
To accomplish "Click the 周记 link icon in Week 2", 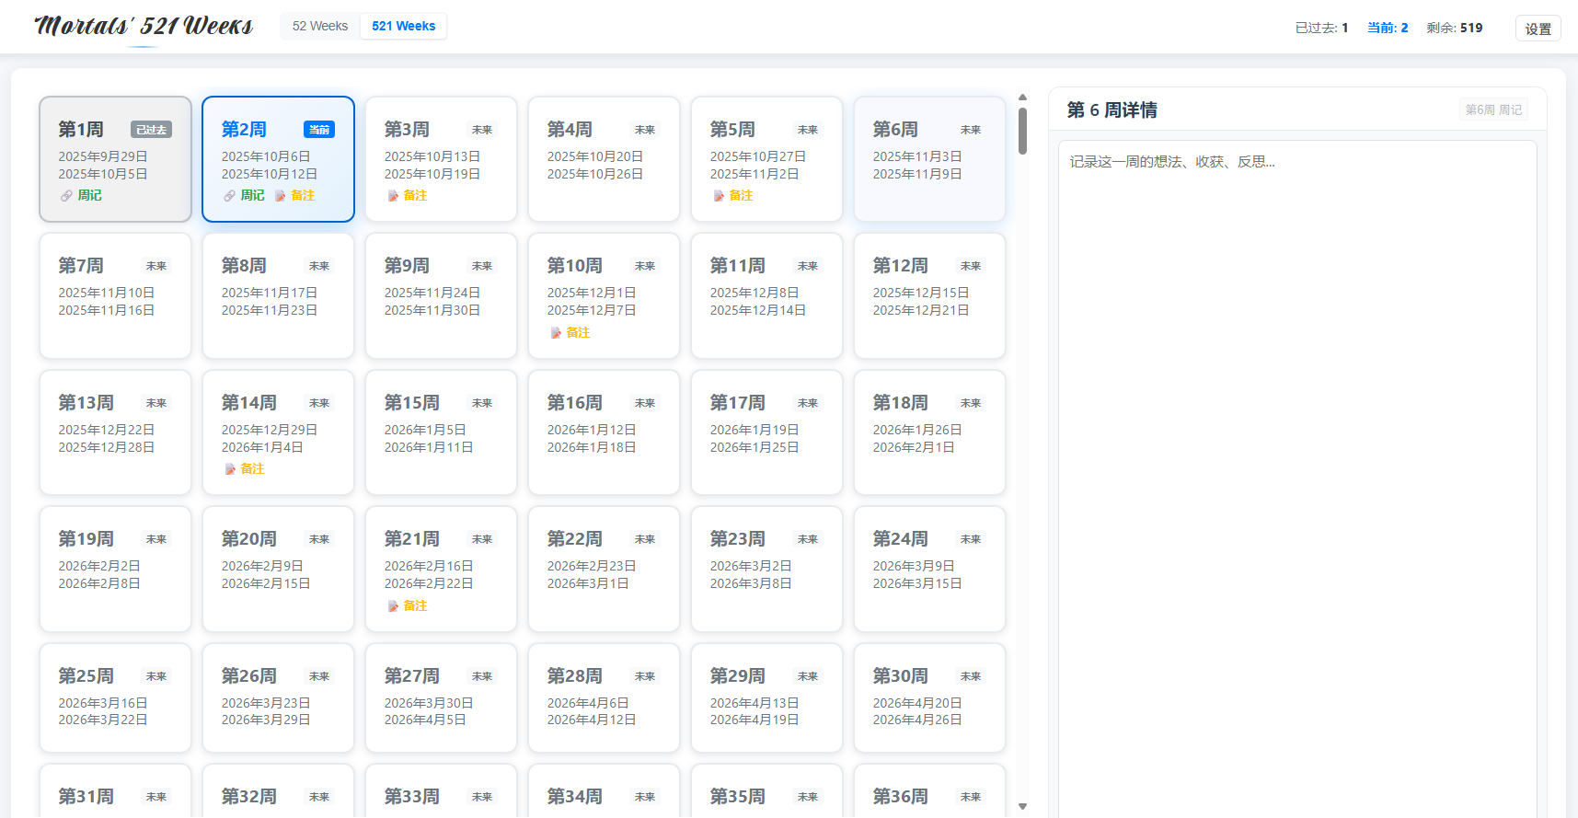I will (230, 196).
